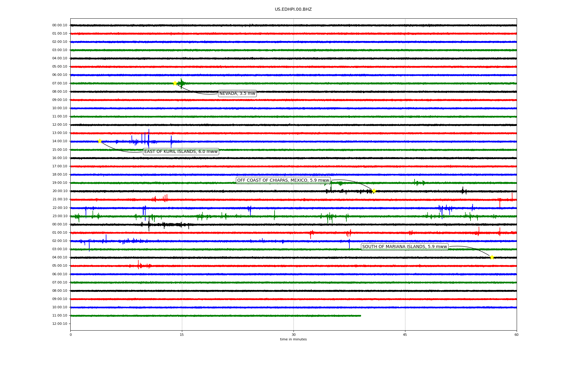Click the 23:00:10 row time label
587x367 pixels.
pyautogui.click(x=60, y=216)
